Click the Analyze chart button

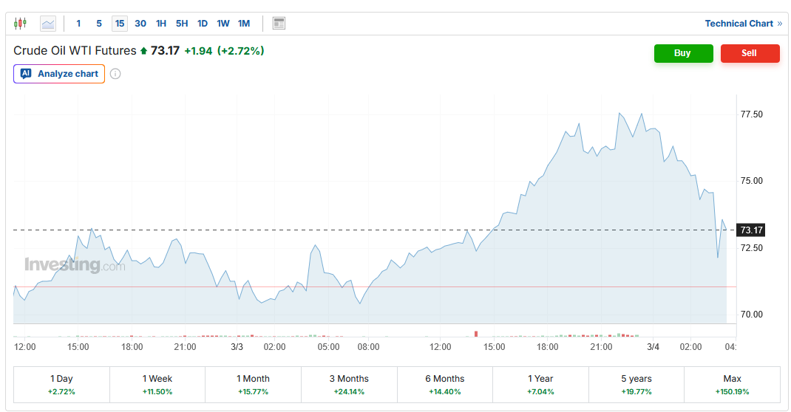59,74
